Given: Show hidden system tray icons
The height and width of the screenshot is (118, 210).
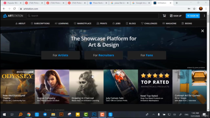Looking at the screenshot, I should click(154, 114).
